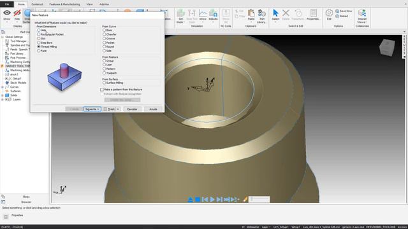Select Boss under From Curve
The width and height of the screenshot is (408, 229).
click(104, 30)
